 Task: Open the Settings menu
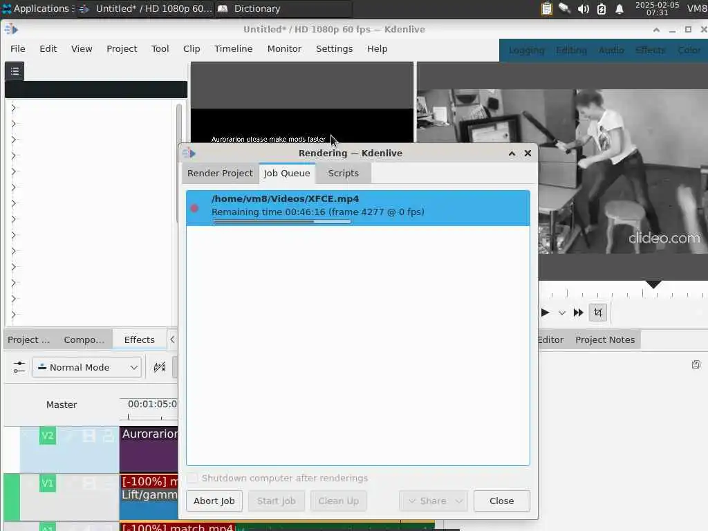pyautogui.click(x=334, y=49)
